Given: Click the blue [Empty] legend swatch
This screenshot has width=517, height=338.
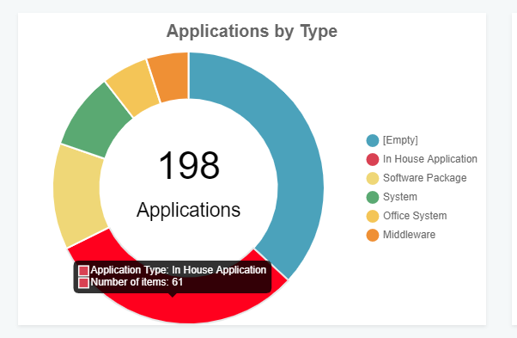Looking at the screenshot, I should (373, 140).
